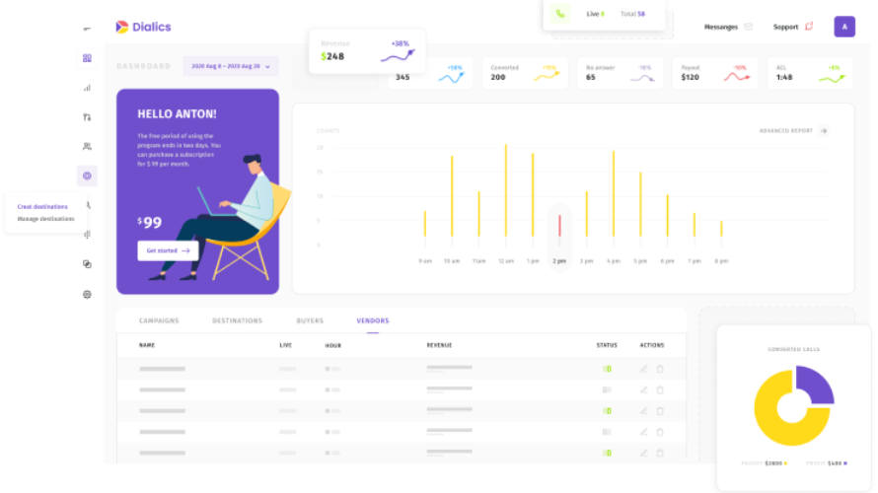The image size is (878, 493).
Task: Switch to the Campaigns tab
Action: pos(159,320)
